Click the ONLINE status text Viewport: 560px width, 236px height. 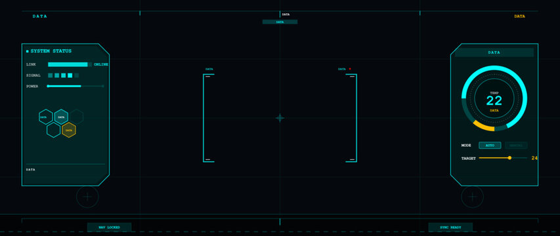(x=101, y=64)
